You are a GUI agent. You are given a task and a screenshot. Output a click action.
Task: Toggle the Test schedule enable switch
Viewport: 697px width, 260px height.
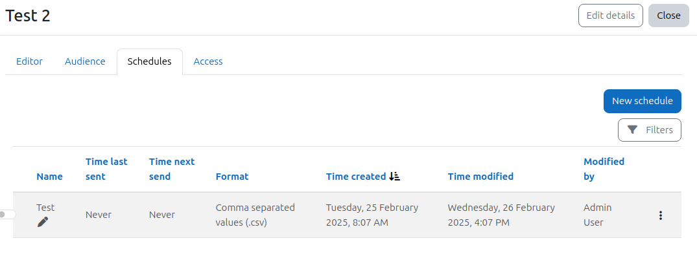pyautogui.click(x=7, y=214)
